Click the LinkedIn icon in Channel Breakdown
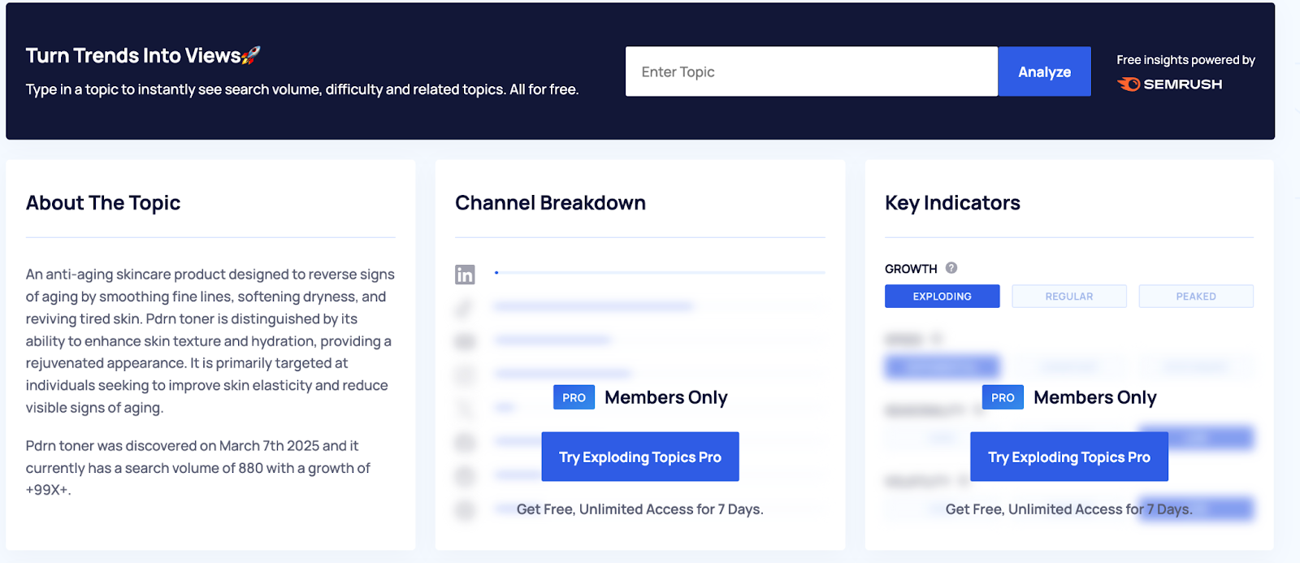 pyautogui.click(x=465, y=275)
